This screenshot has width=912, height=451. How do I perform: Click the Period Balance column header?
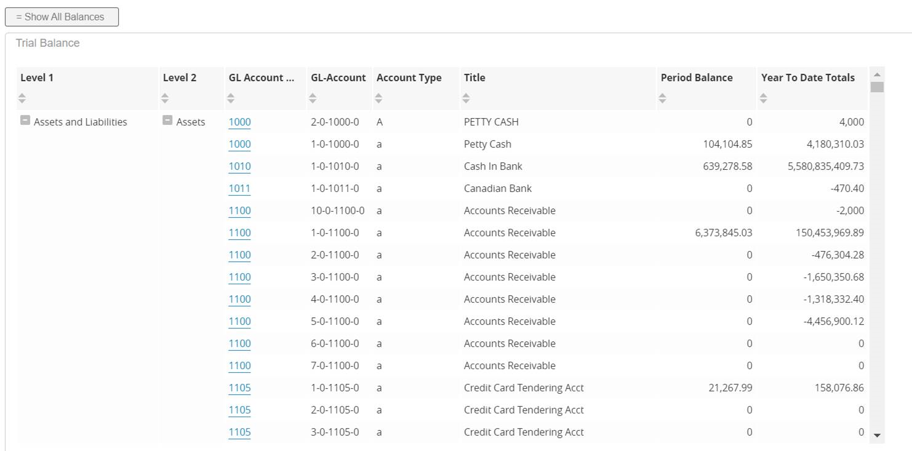tap(696, 78)
